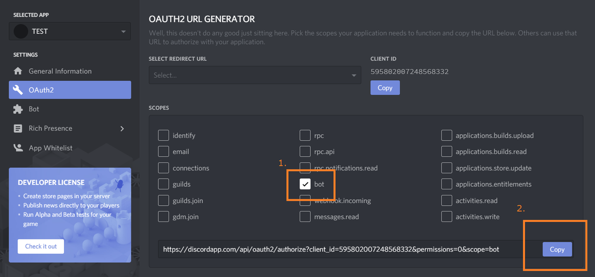Enable applications.builds.read scope checkbox
This screenshot has height=277, width=595.
tap(447, 152)
